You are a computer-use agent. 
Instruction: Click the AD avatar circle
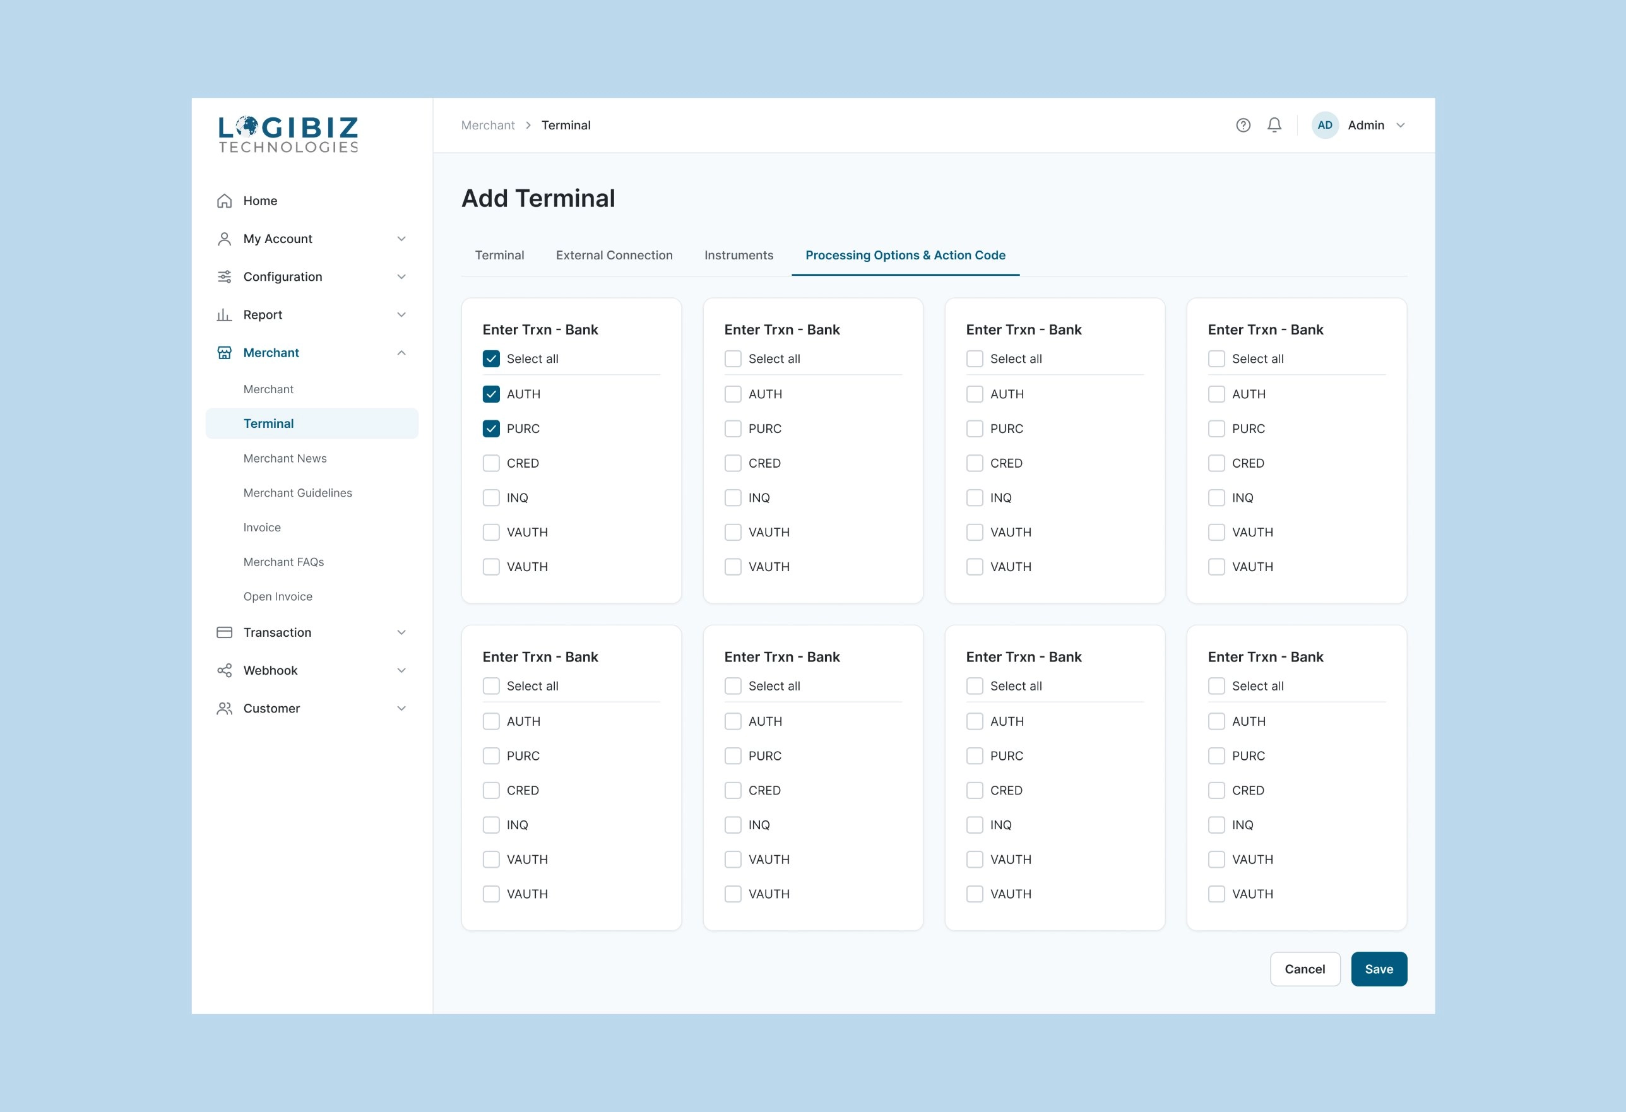(x=1324, y=125)
